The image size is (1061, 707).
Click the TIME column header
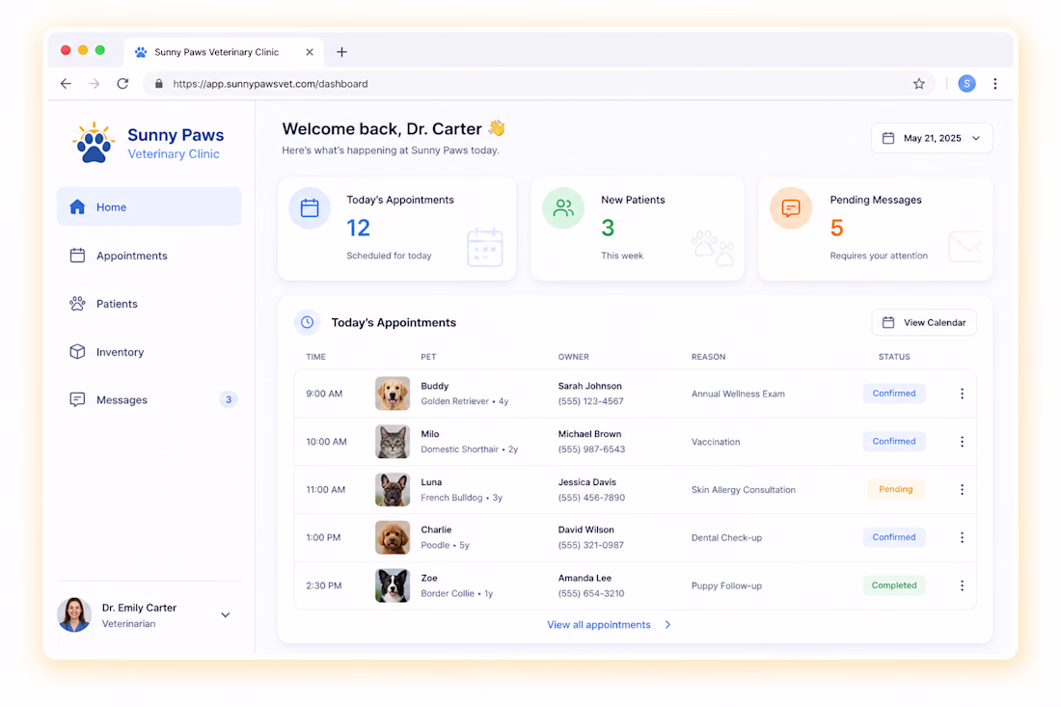[x=316, y=357]
